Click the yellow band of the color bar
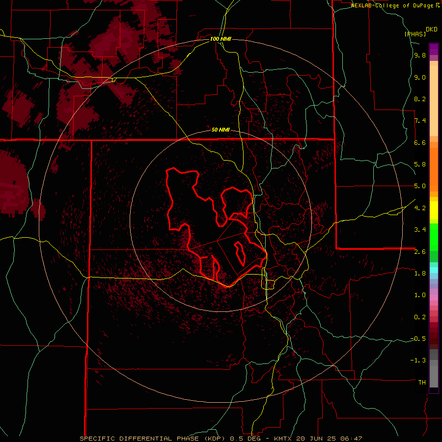Viewport: 442px width, 442px height. pyautogui.click(x=434, y=210)
